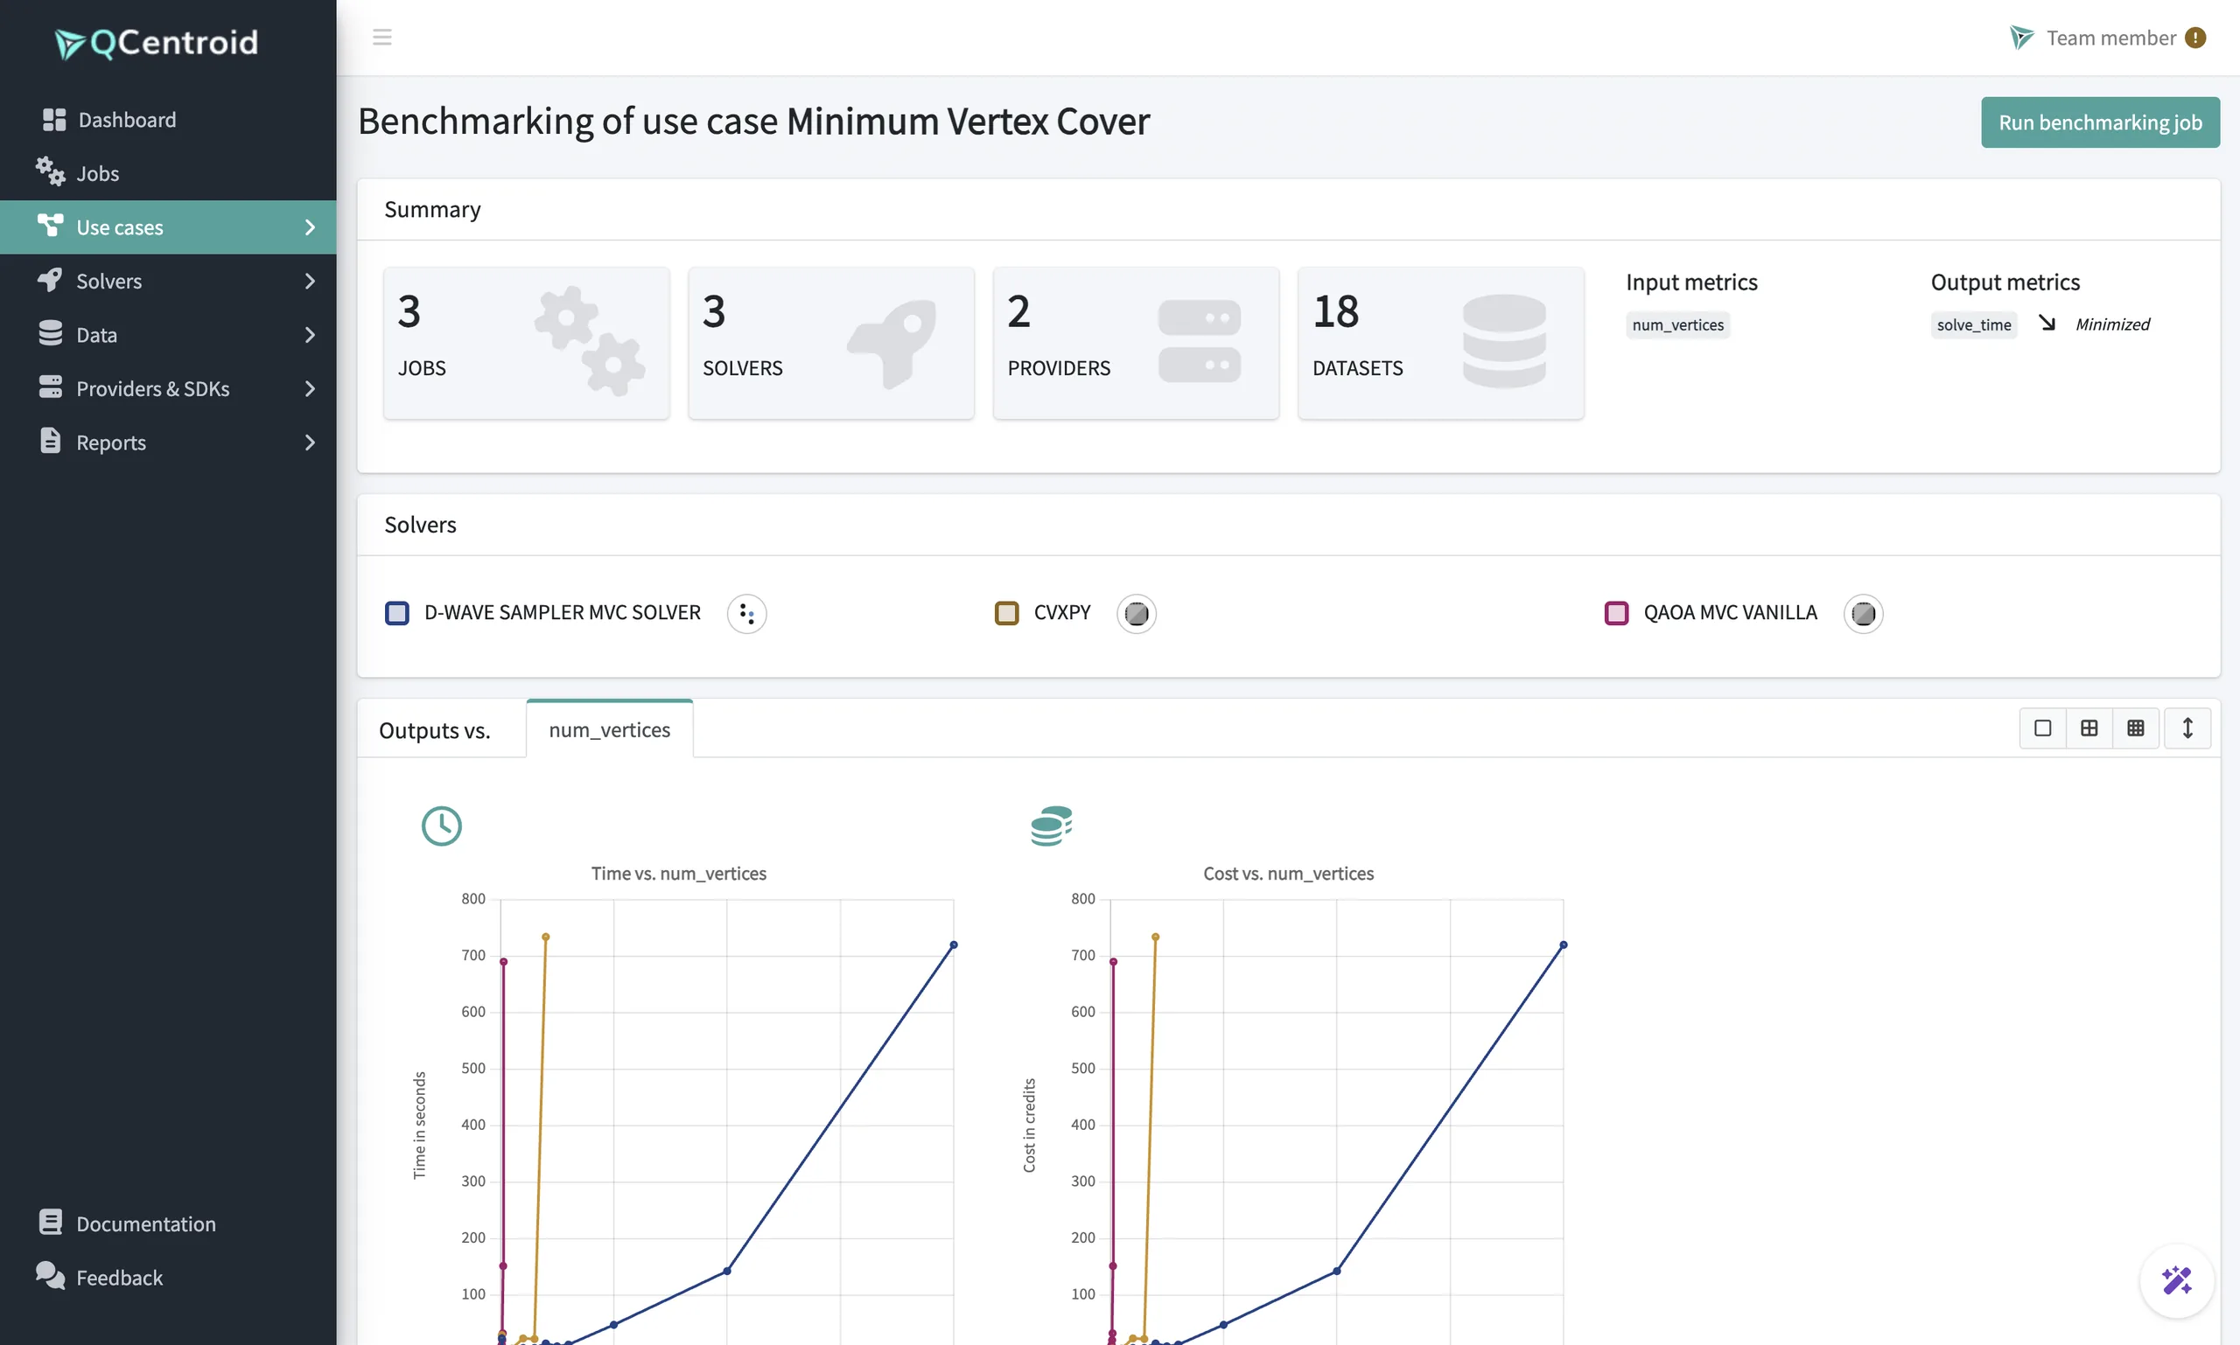Expand the Use cases menu chevron
Viewport: 2240px width, 1345px height.
pos(309,227)
